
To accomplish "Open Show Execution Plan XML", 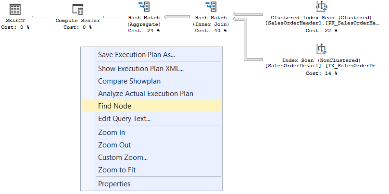I will pos(140,69).
